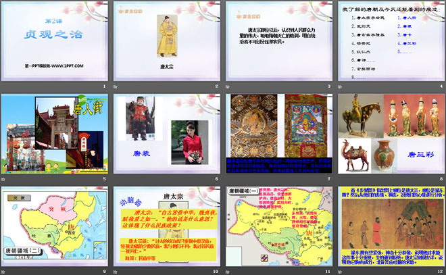Click the slide number 6 label
446x275 pixels.
[x=217, y=179]
